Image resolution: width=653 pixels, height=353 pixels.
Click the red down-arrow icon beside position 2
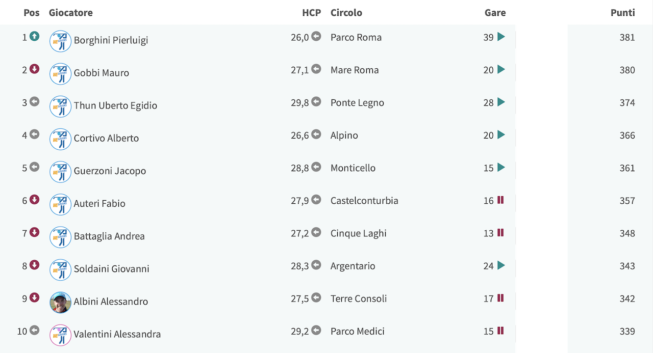(x=34, y=69)
